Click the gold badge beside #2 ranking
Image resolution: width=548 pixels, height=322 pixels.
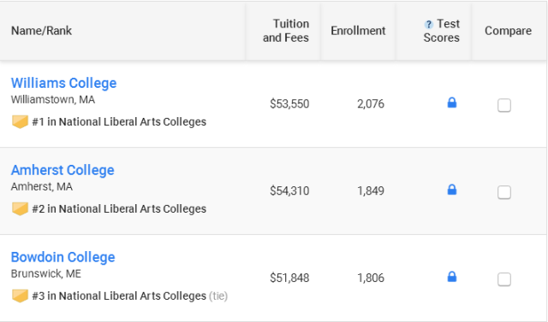coord(20,208)
